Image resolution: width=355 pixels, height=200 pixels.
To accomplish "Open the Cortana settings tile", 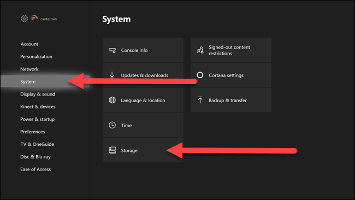I will coord(230,75).
